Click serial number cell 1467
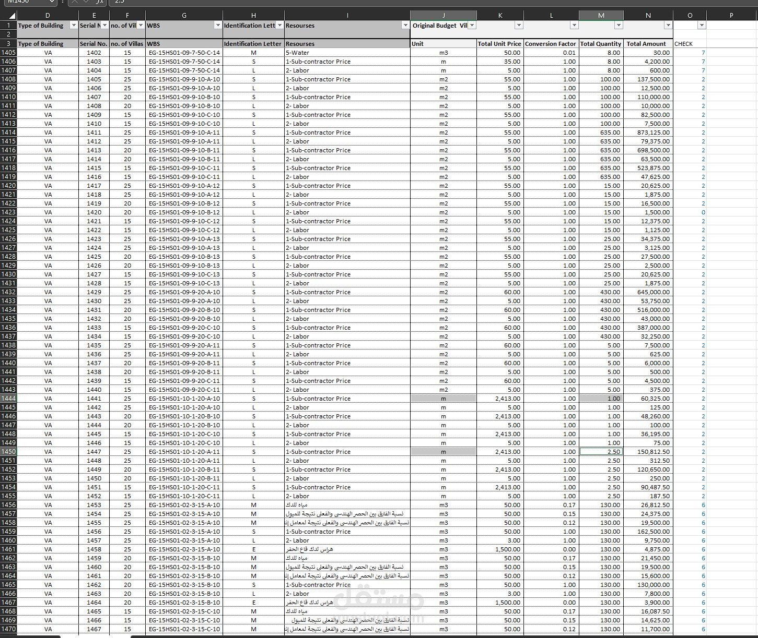 tap(94, 629)
